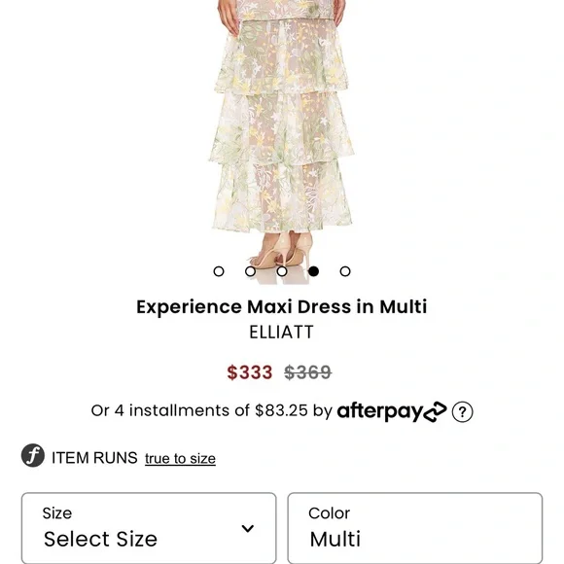Click the Size dropdown chevron arrow
The image size is (564, 564).
click(248, 528)
